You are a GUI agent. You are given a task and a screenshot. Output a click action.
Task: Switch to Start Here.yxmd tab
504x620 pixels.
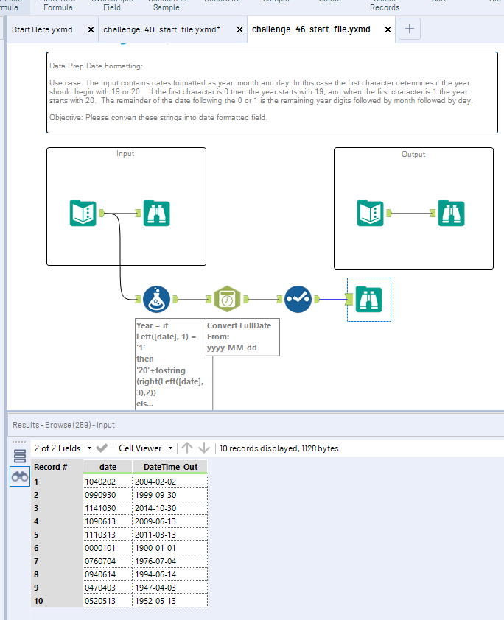[42, 29]
